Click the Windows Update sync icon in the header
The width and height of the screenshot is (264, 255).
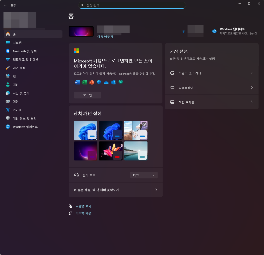[x=214, y=31]
